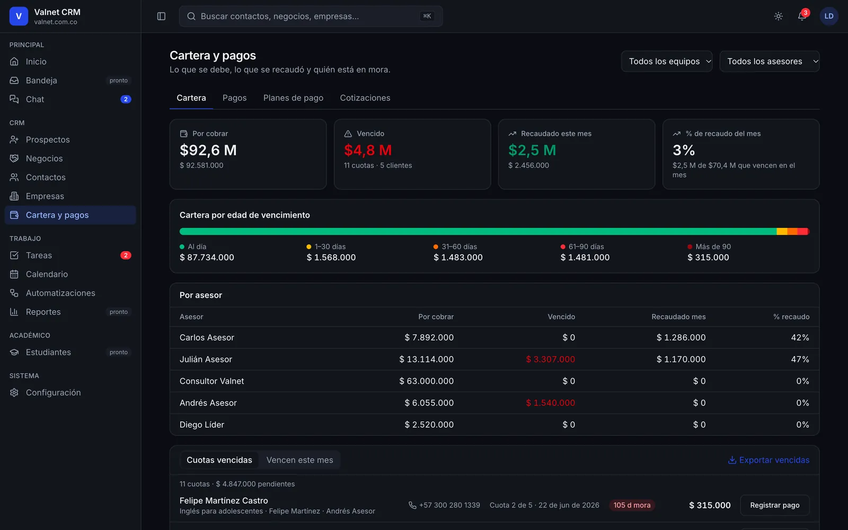
Task: Select the Consultor Valnet row
Action: pyautogui.click(x=494, y=381)
